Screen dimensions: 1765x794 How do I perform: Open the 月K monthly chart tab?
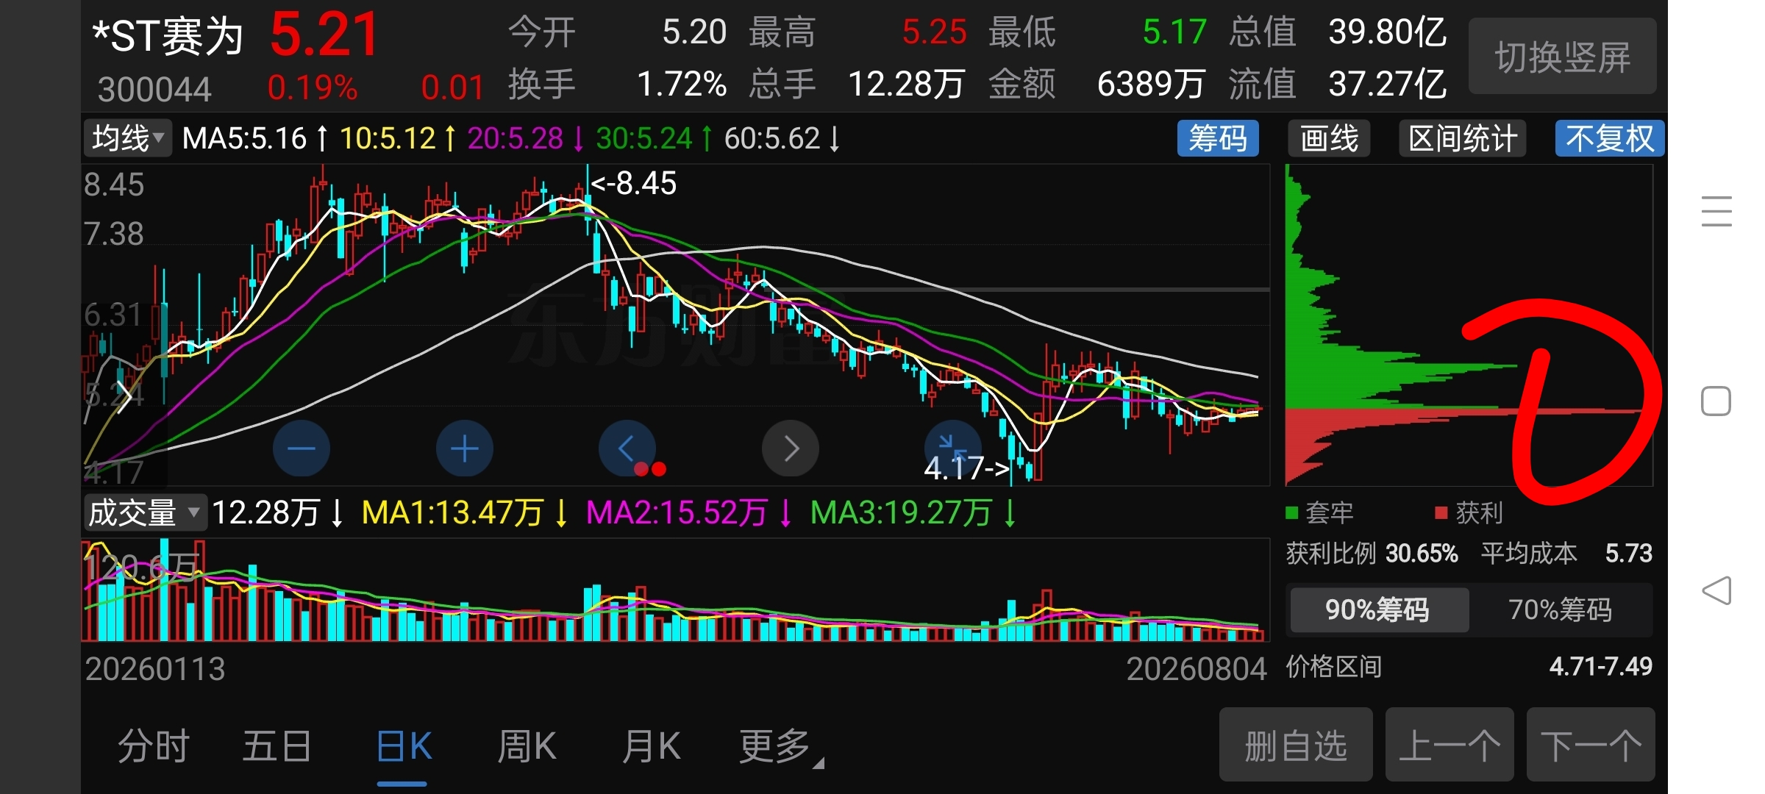(651, 747)
